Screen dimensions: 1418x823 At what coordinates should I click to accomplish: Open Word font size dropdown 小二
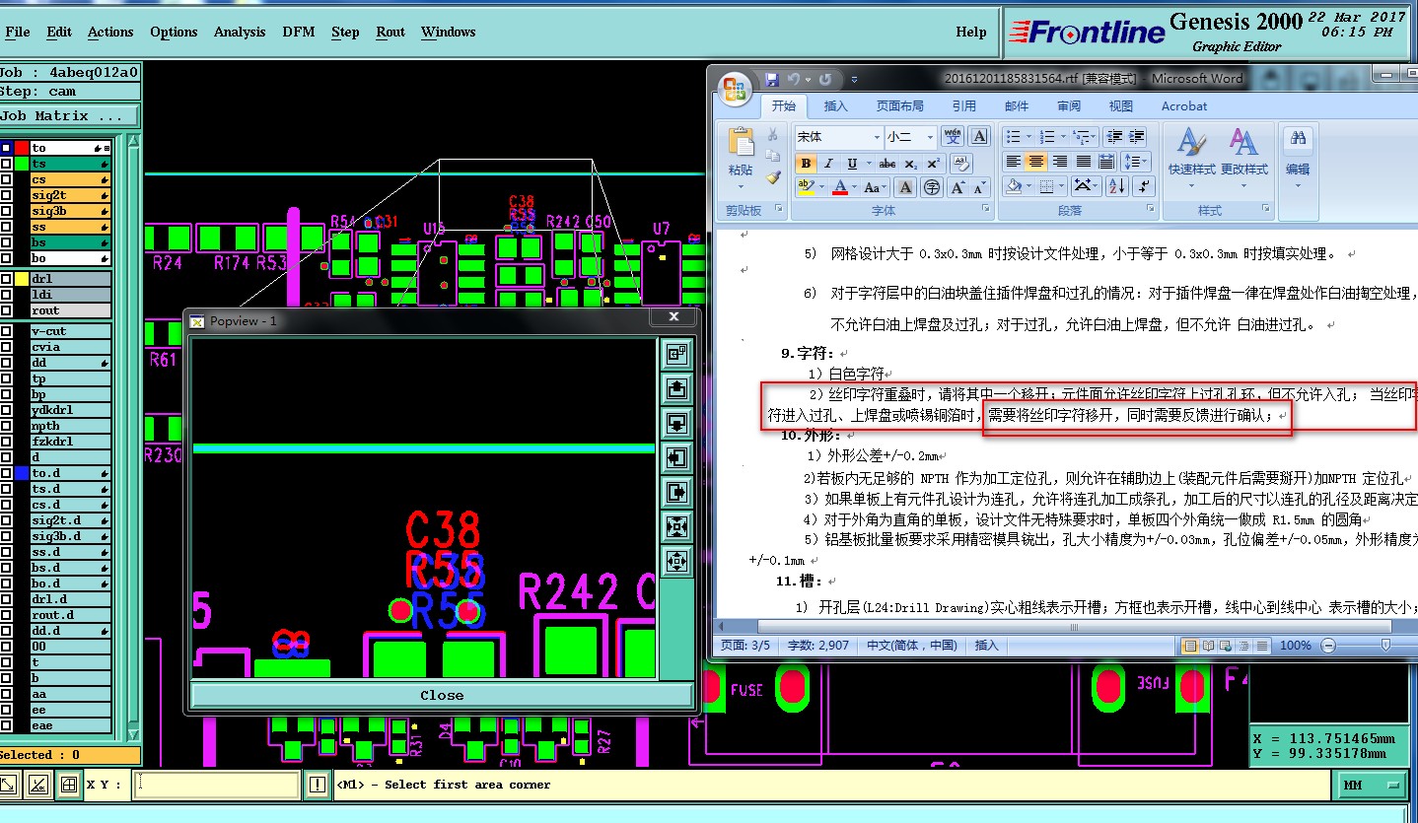click(x=929, y=137)
